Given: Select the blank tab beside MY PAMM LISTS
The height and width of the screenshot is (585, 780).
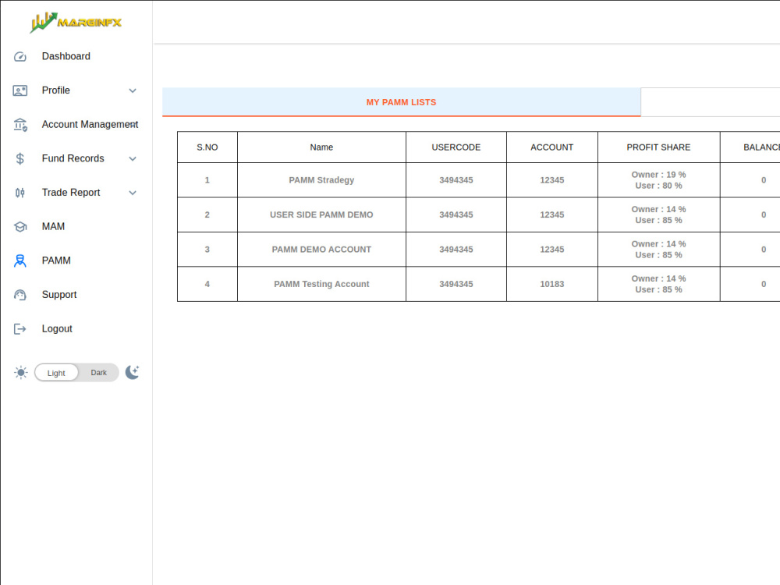Looking at the screenshot, I should pos(711,102).
